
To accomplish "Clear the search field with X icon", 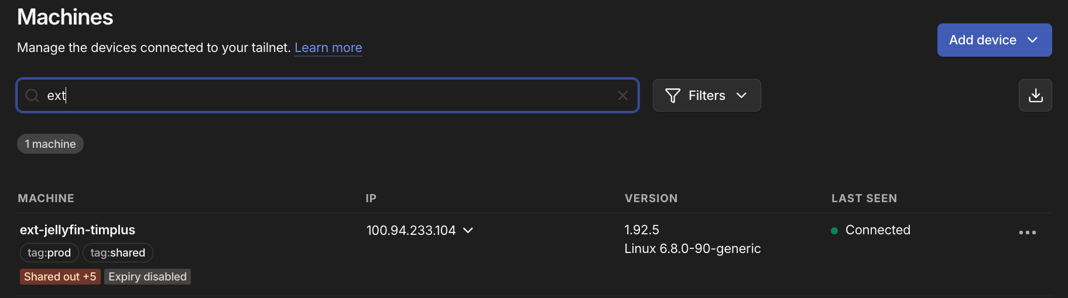I will click(x=622, y=95).
